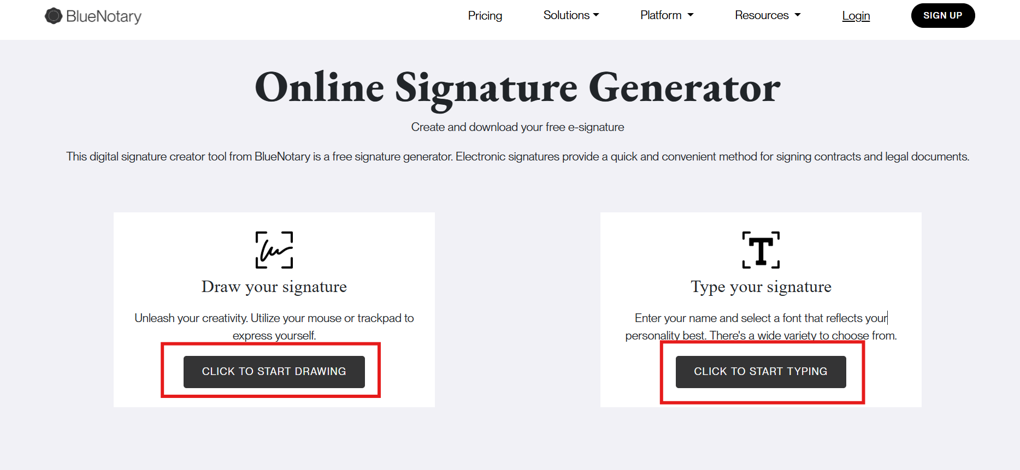Click the type signature T icon

tap(760, 250)
